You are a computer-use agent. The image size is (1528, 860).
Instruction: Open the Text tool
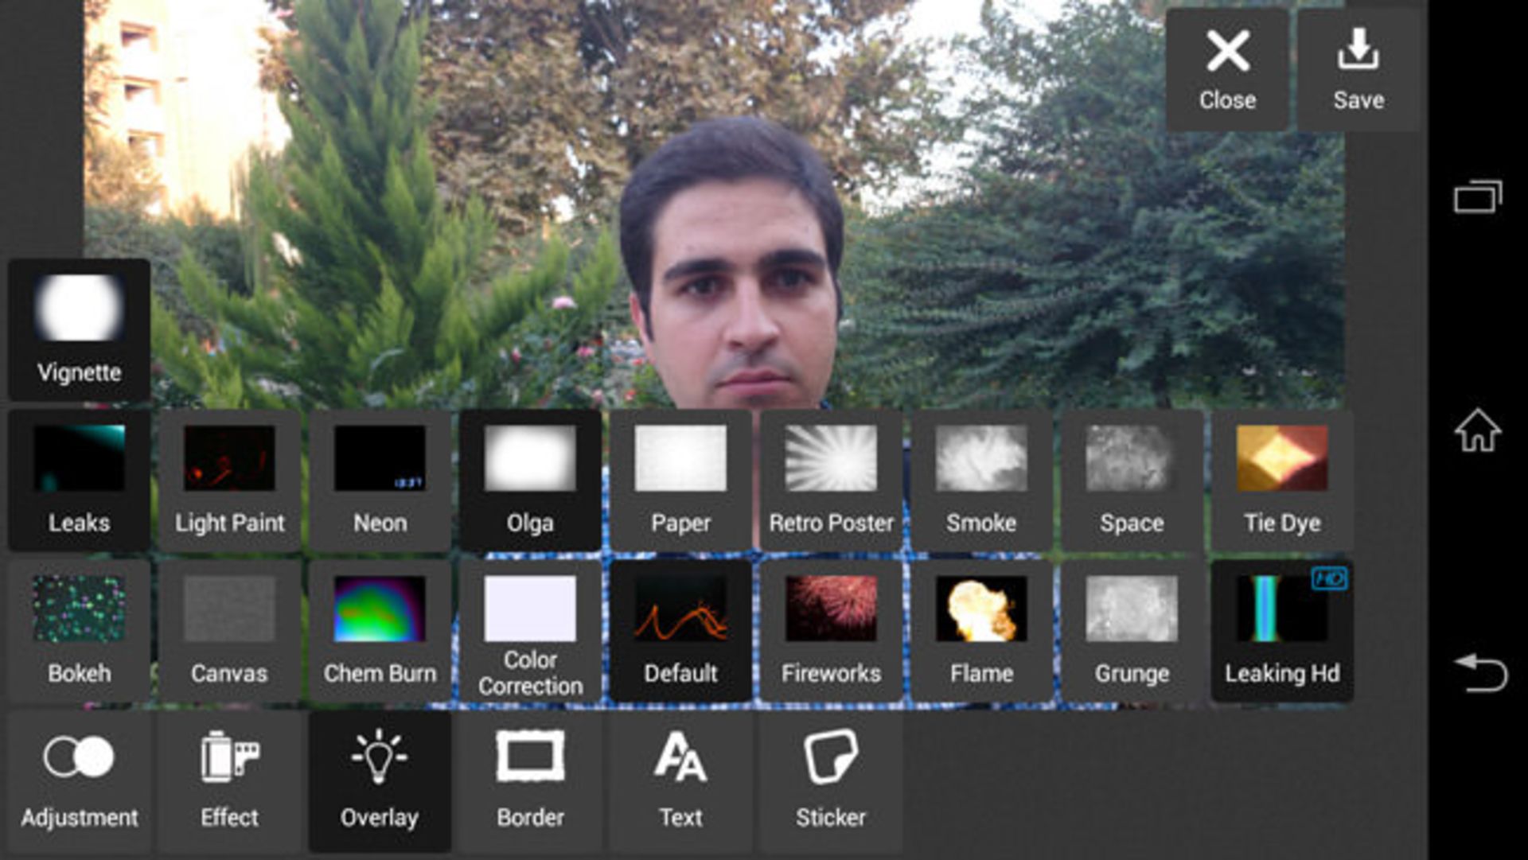point(680,780)
